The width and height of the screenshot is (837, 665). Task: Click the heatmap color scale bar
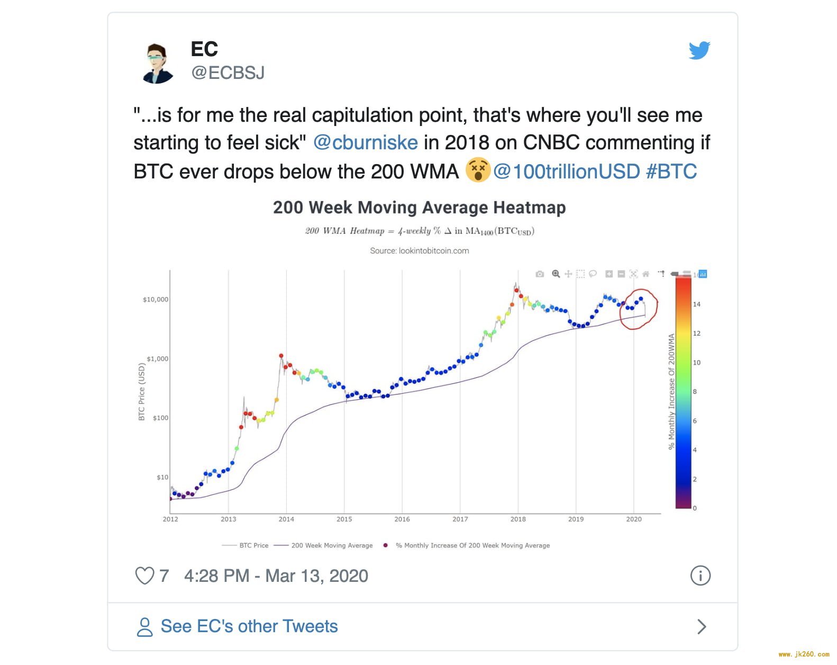pos(683,392)
